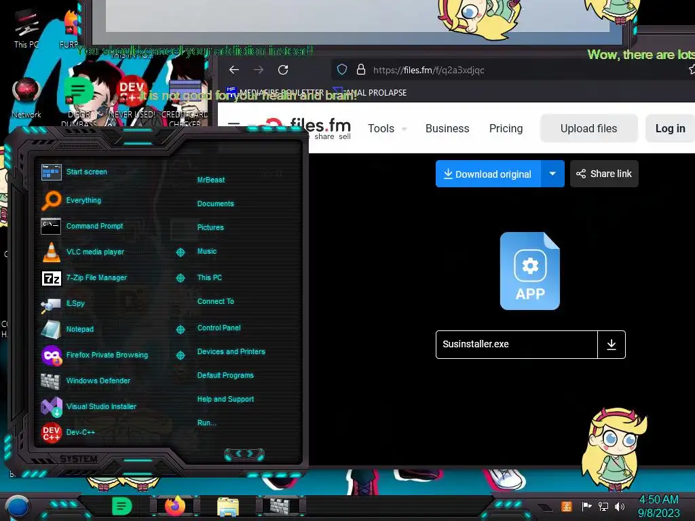Open Action Center flag tray icon
Image resolution: width=695 pixels, height=521 pixels.
586,506
